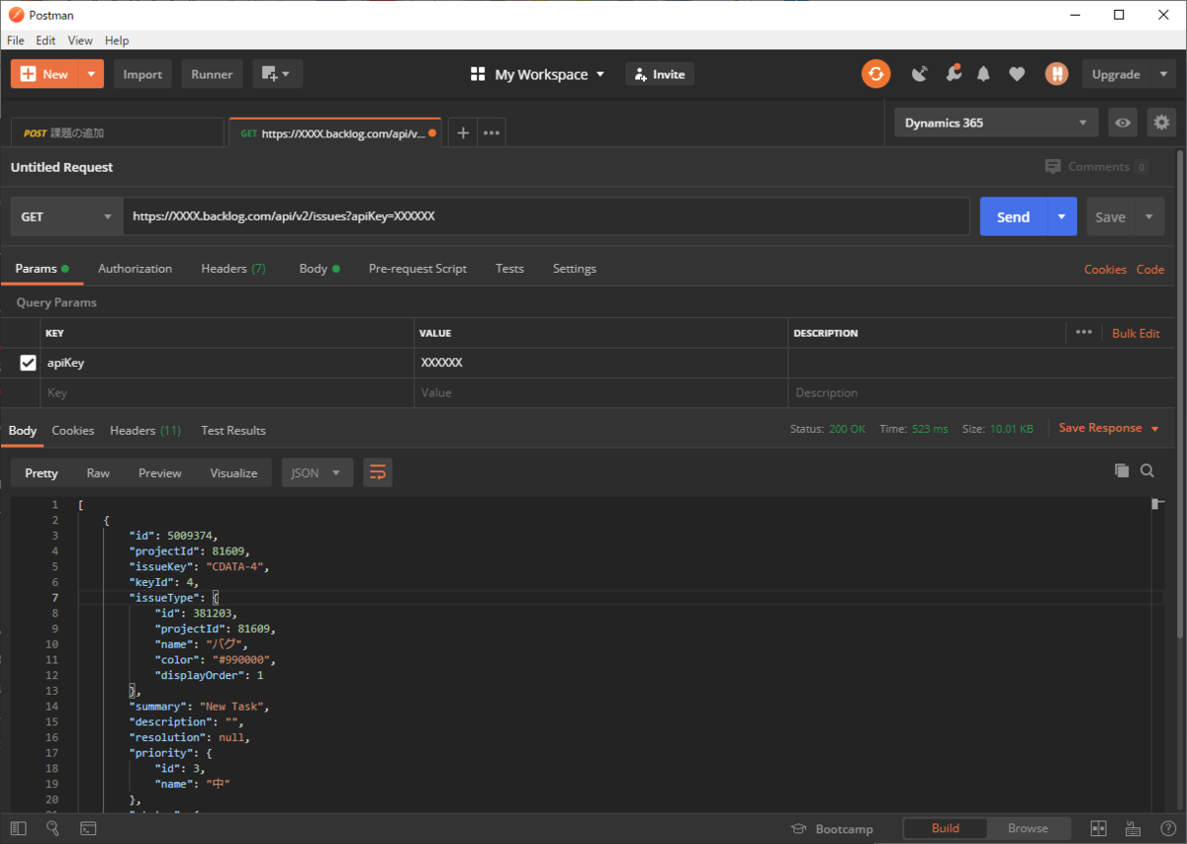Open Bootcamp from status bar
This screenshot has width=1187, height=844.
[x=832, y=829]
